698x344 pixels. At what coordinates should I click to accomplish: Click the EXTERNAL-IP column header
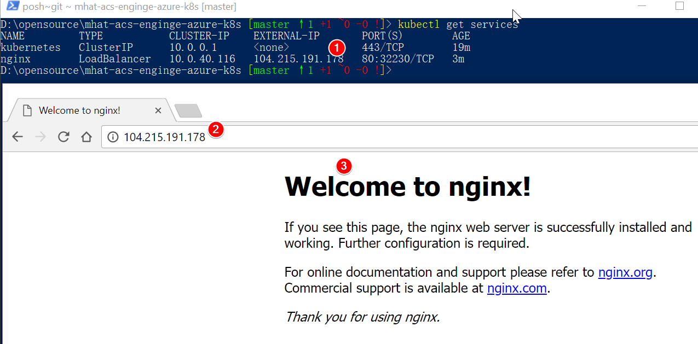coord(286,36)
